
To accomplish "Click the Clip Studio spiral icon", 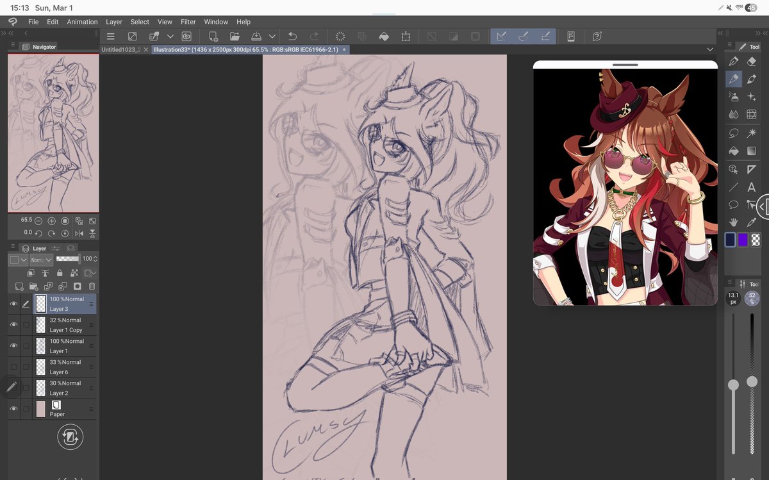I will pyautogui.click(x=186, y=37).
